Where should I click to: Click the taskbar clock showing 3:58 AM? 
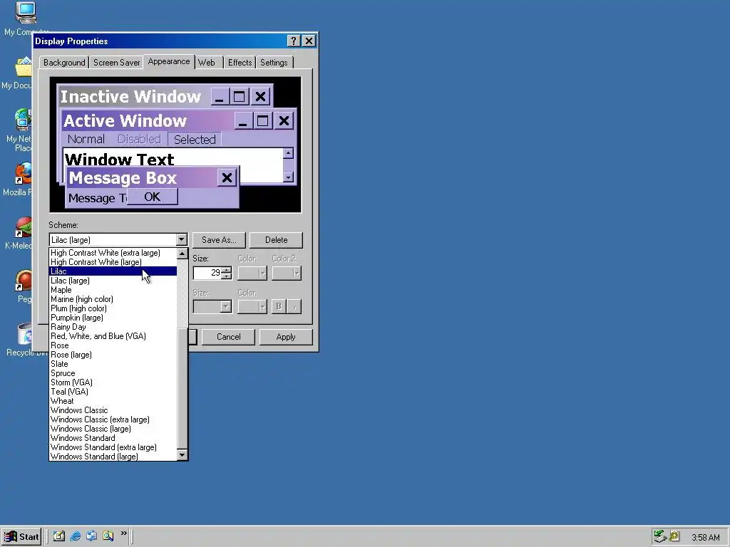[x=705, y=537]
